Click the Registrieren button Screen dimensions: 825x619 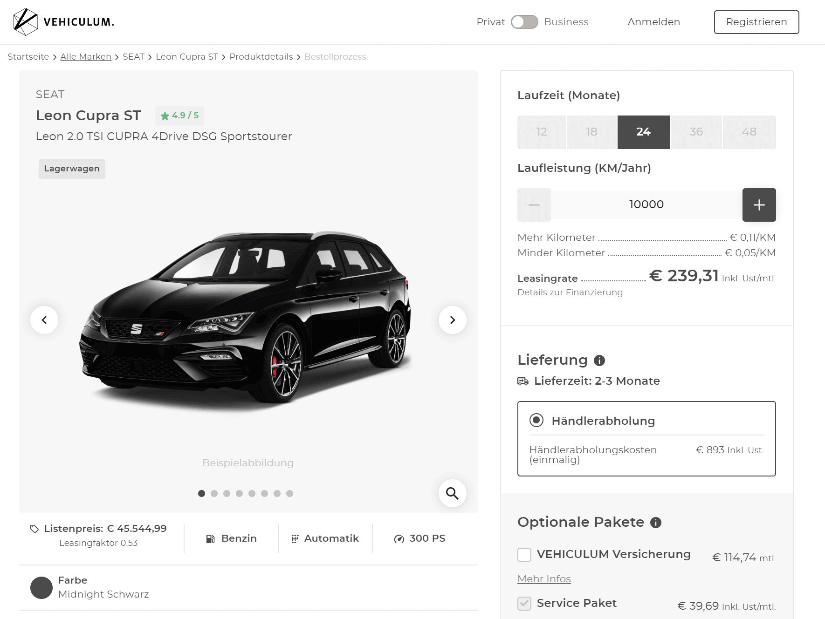click(x=756, y=22)
